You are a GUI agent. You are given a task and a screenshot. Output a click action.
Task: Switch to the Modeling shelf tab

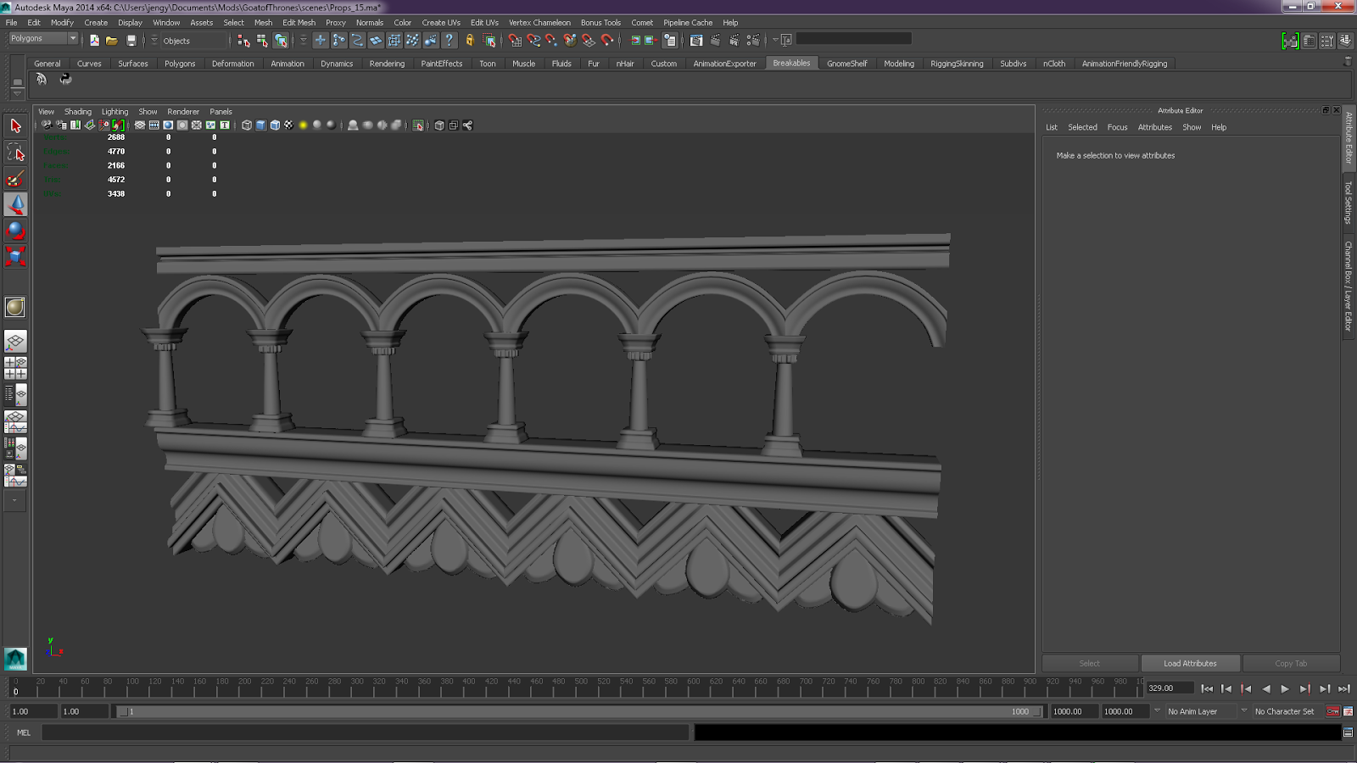click(898, 64)
